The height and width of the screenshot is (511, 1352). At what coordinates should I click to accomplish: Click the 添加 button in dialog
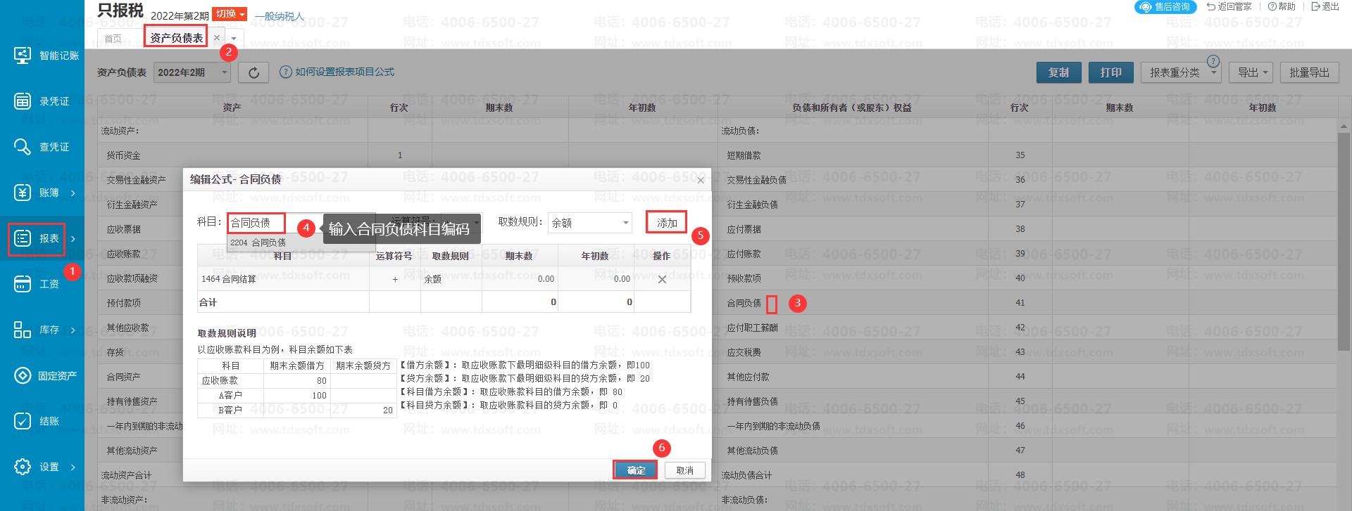pyautogui.click(x=666, y=223)
